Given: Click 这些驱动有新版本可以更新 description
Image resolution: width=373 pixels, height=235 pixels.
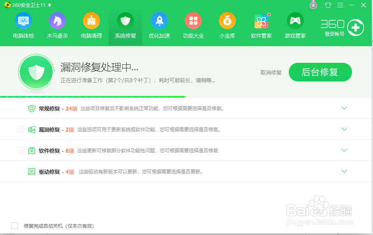Looking at the screenshot, I should point(140,172).
